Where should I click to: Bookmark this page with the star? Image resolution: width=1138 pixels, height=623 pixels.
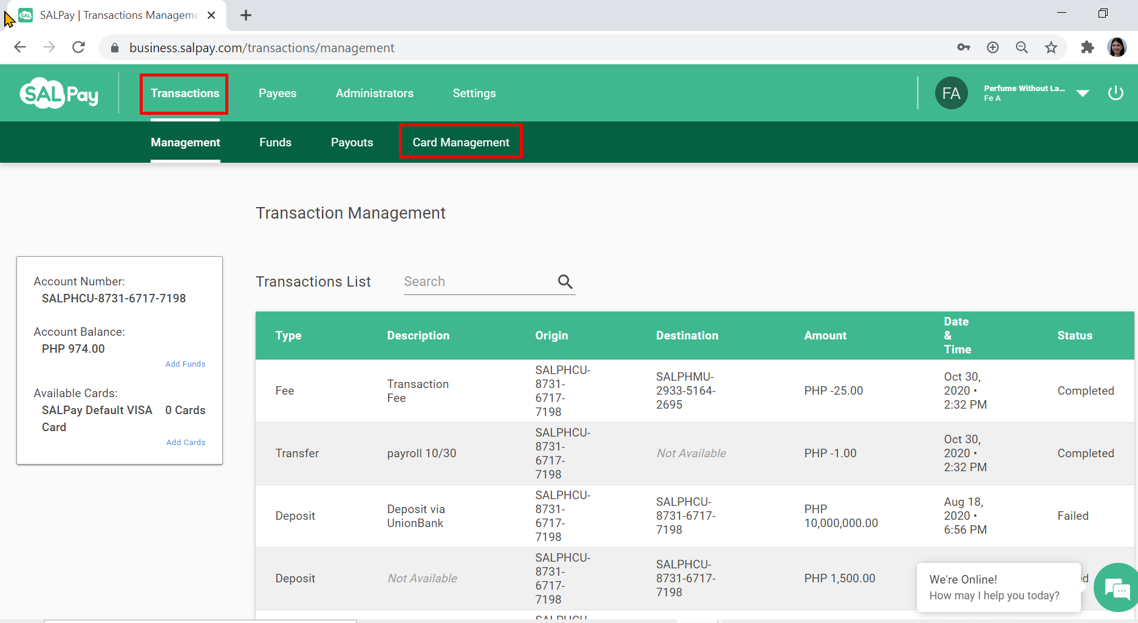coord(1051,47)
